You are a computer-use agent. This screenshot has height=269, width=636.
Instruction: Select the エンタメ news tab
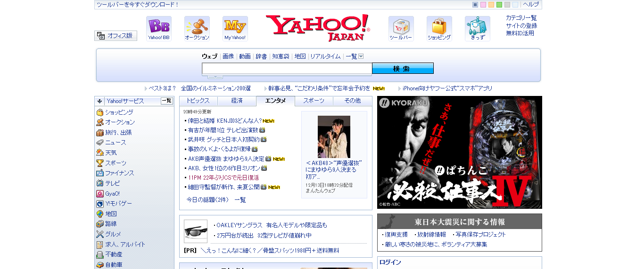tap(275, 101)
